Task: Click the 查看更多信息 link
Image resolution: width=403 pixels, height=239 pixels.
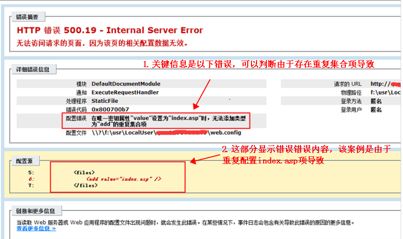Action: pos(36,229)
